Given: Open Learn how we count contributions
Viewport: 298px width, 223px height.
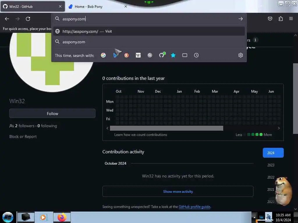Looking at the screenshot, I should point(141,135).
